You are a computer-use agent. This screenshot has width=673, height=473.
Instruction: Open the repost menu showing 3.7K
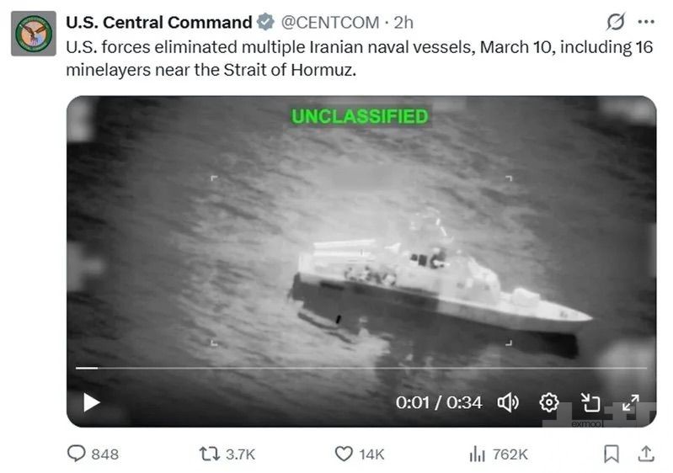pos(208,454)
